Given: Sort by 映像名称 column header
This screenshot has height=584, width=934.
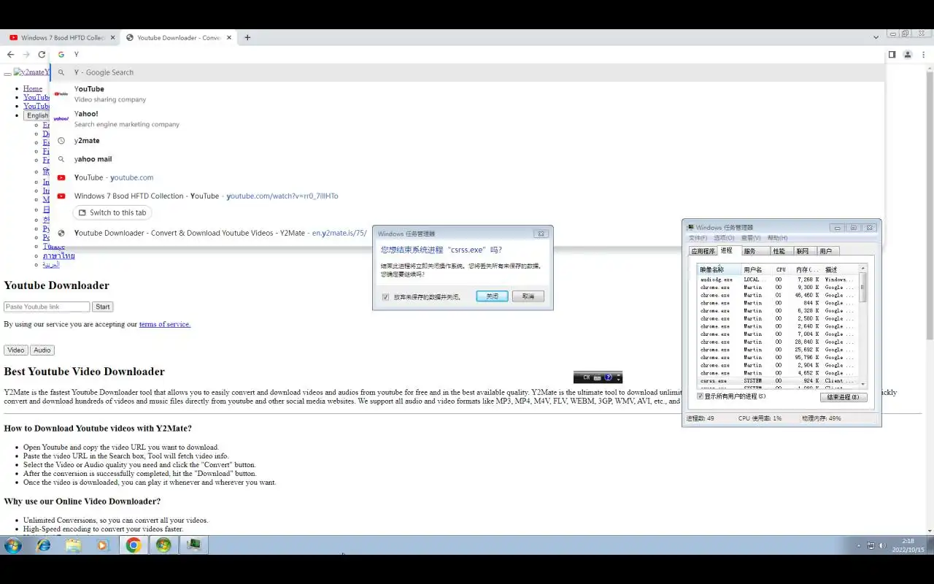Looking at the screenshot, I should 719,270.
